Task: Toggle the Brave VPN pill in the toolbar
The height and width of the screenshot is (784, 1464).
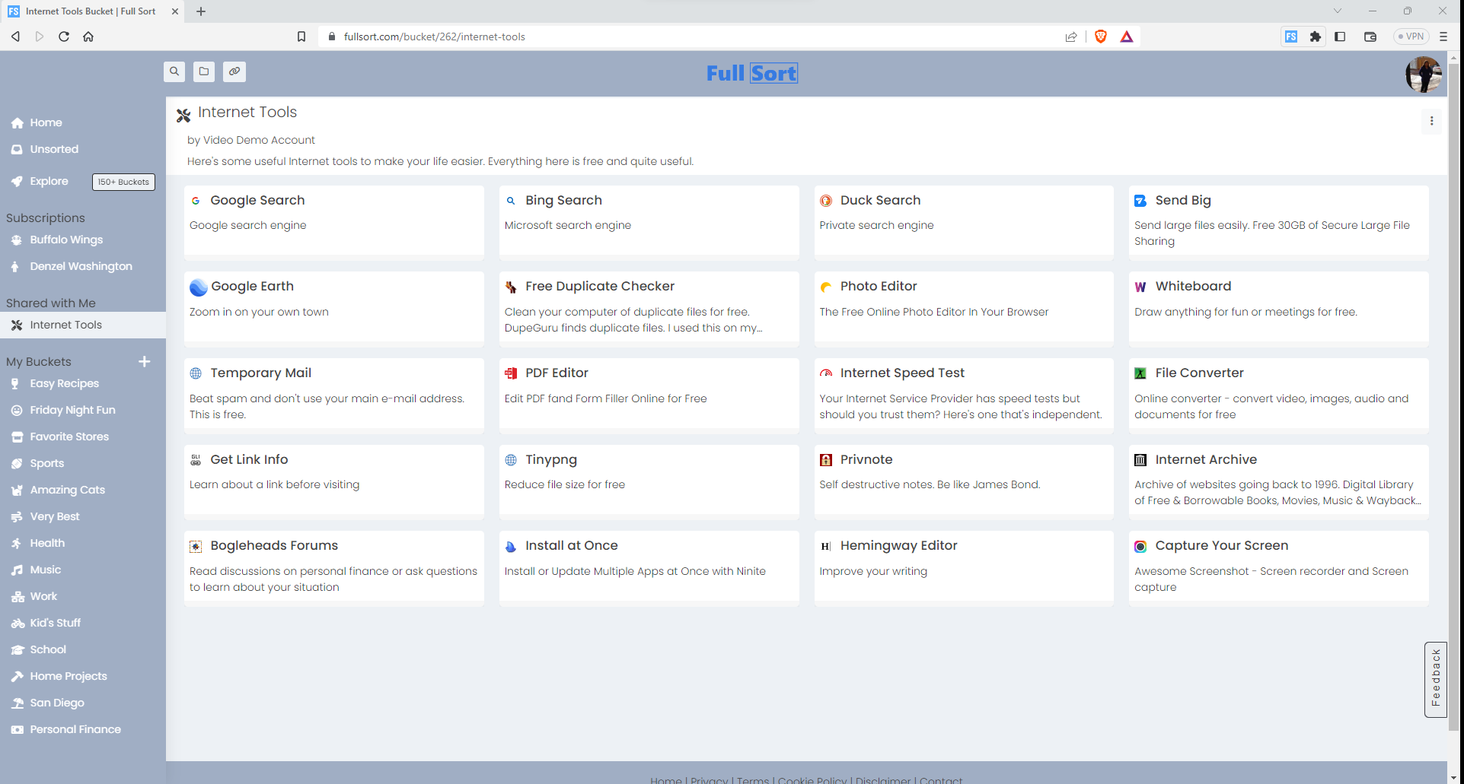Action: [1410, 36]
